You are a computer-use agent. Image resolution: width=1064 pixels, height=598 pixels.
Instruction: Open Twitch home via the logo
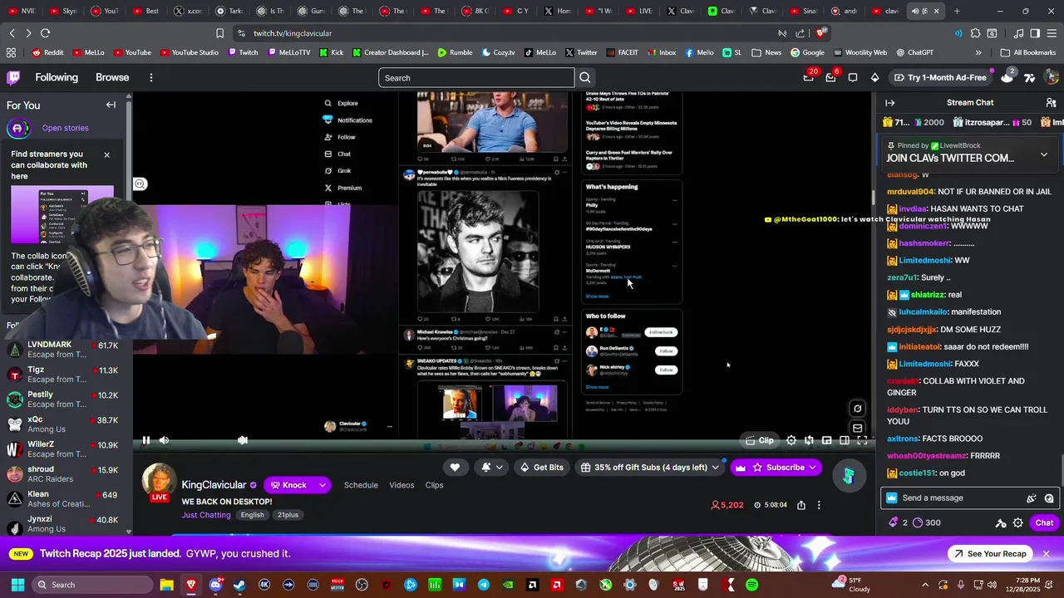(13, 77)
